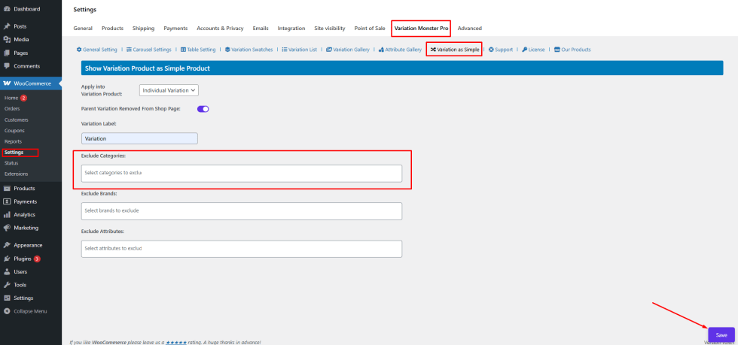Screen dimensions: 738x345
Task: Click the sidebar Settings sliders icon
Action: tap(7, 298)
